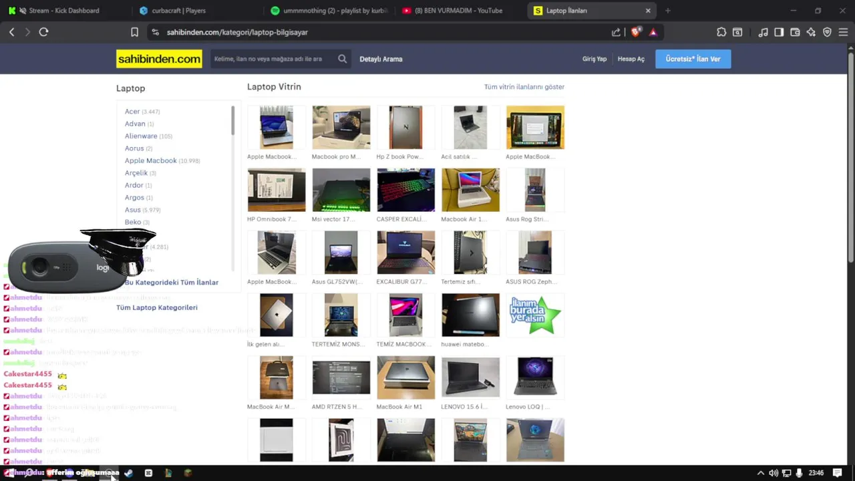Open Detaylı Arama advanced search
Image resolution: width=855 pixels, height=481 pixels.
click(381, 59)
